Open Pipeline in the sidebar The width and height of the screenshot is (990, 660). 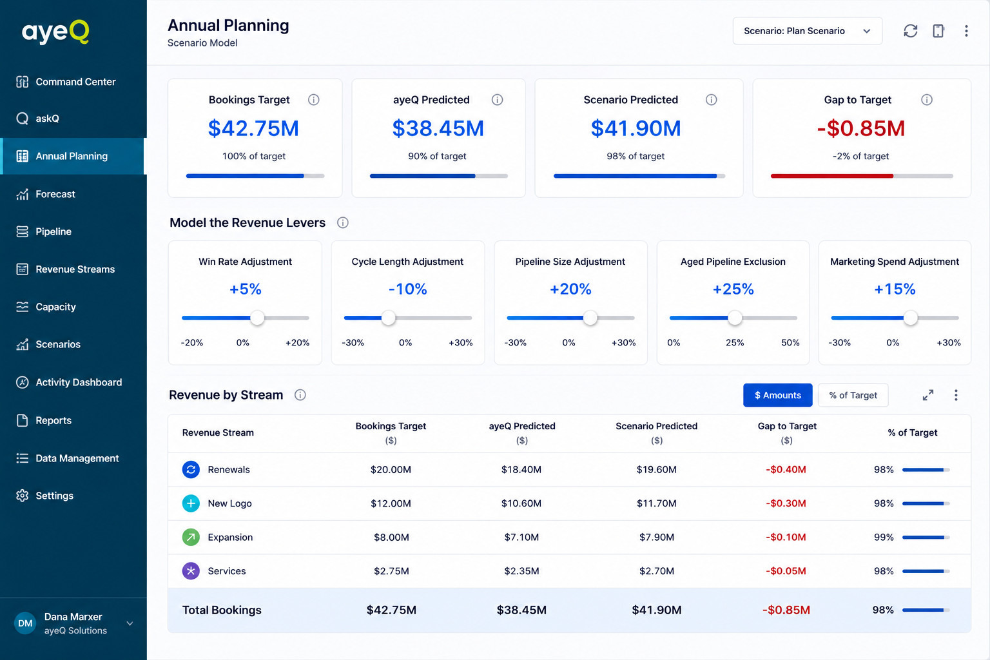[73, 231]
